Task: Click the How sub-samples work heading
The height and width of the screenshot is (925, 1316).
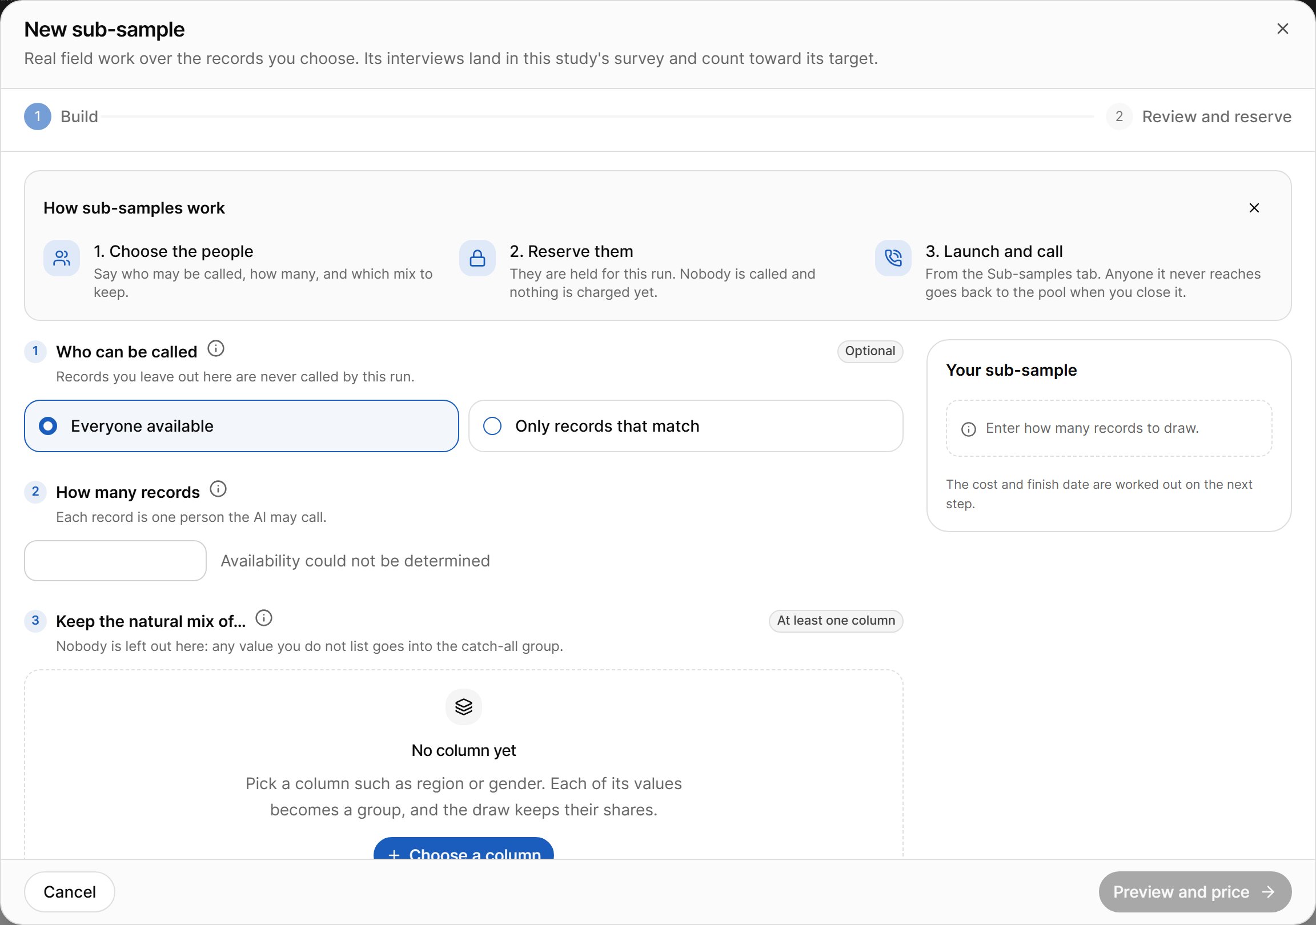Action: pyautogui.click(x=134, y=208)
